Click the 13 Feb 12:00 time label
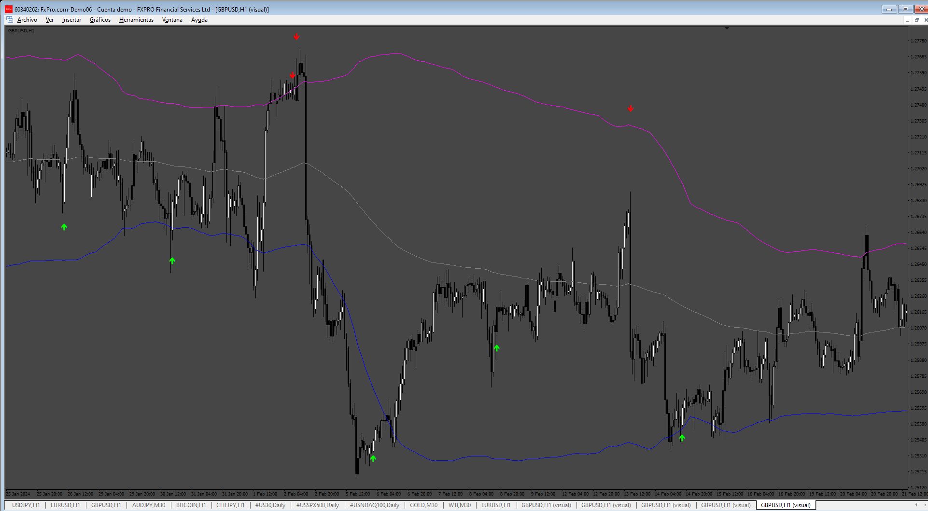This screenshot has height=511, width=928. pyautogui.click(x=637, y=494)
